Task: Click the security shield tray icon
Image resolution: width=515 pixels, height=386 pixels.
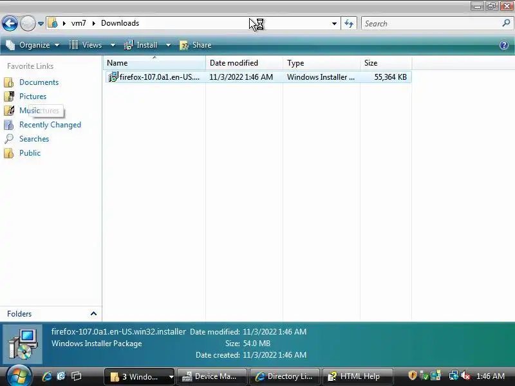Action: pyautogui.click(x=413, y=376)
